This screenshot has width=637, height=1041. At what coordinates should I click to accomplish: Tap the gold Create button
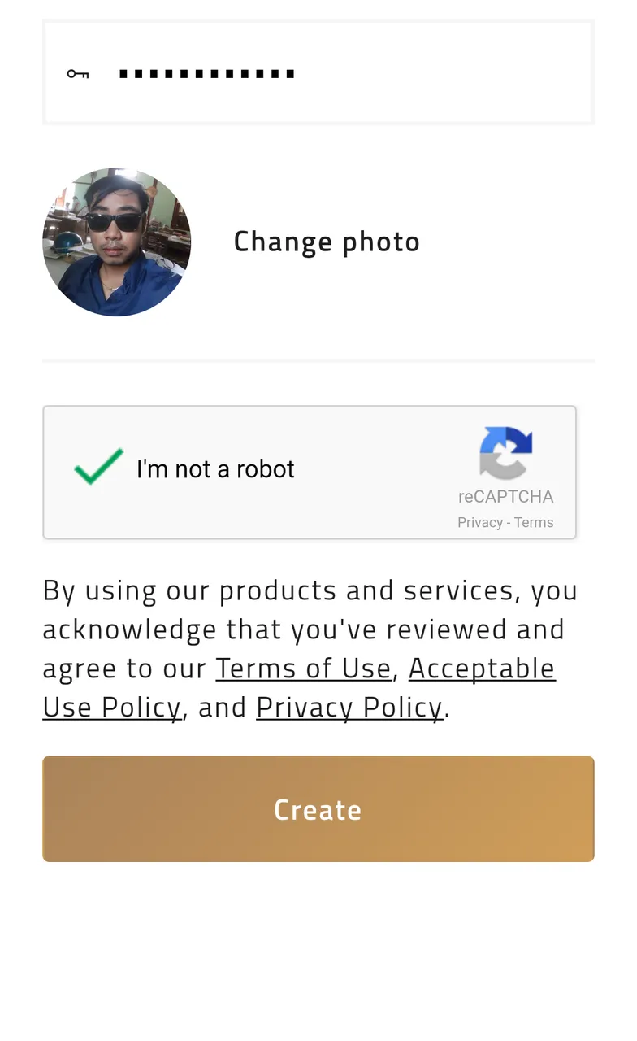coord(318,809)
